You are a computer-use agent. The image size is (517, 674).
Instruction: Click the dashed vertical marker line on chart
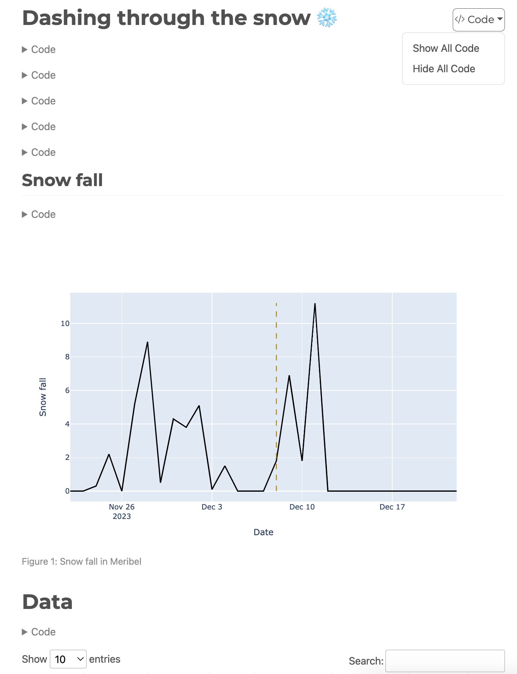pos(276,378)
